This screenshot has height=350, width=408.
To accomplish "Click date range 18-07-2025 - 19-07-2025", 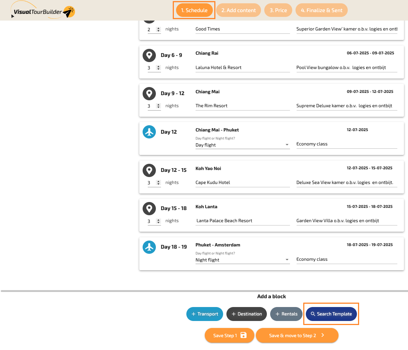I will 370,245.
